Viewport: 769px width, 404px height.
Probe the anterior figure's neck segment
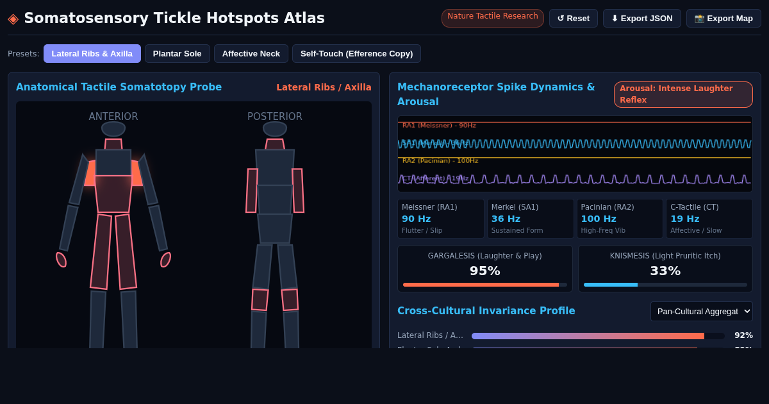[x=113, y=144]
